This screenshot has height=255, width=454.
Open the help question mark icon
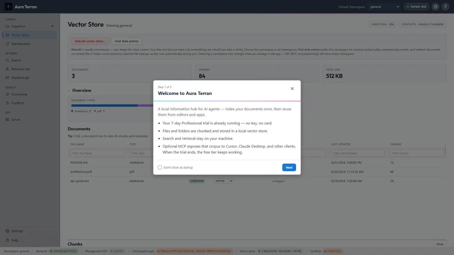coord(445,7)
